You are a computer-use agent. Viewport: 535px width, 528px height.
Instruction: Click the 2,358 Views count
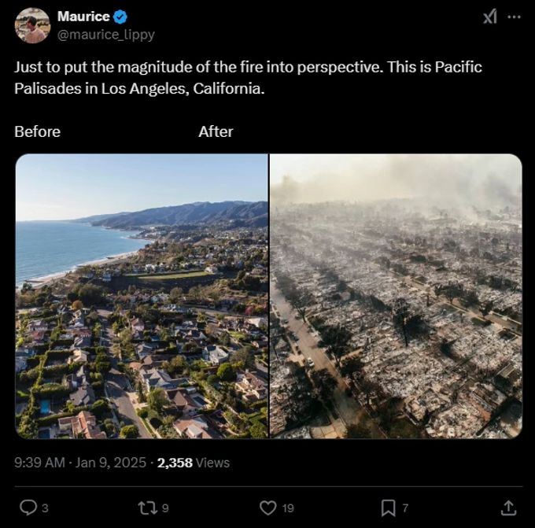pyautogui.click(x=194, y=463)
